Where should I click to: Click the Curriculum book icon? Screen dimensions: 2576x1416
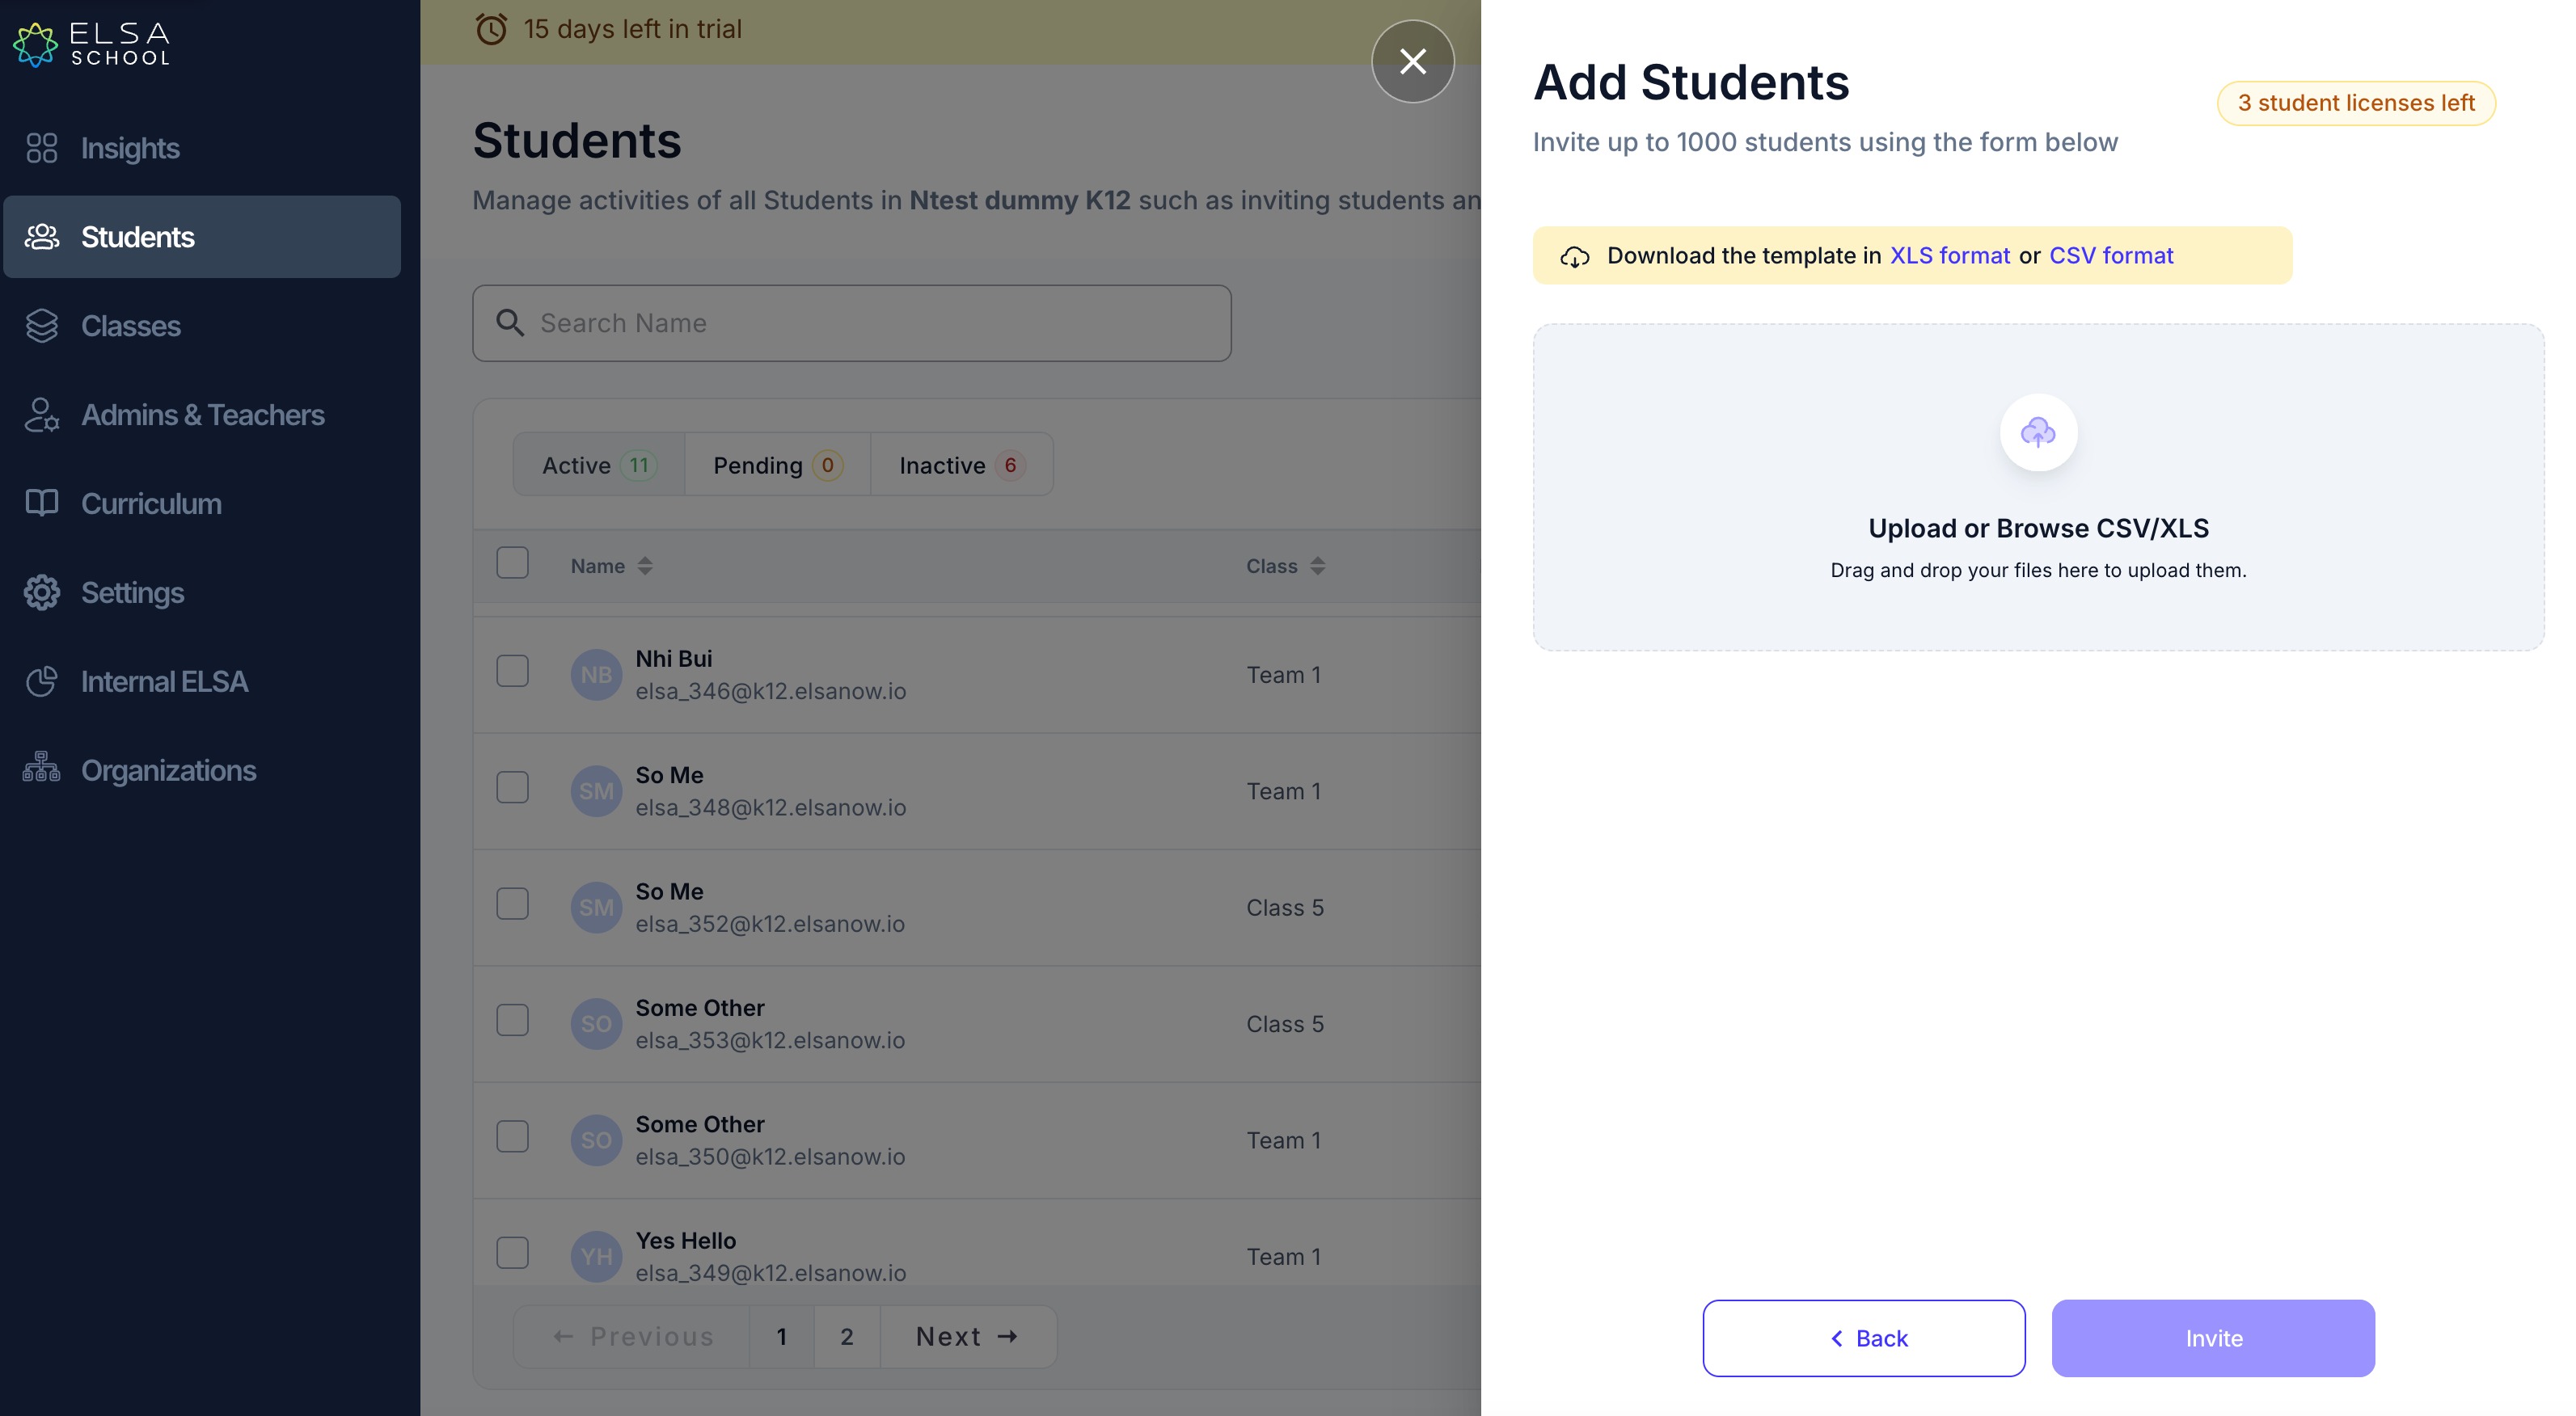[x=41, y=503]
